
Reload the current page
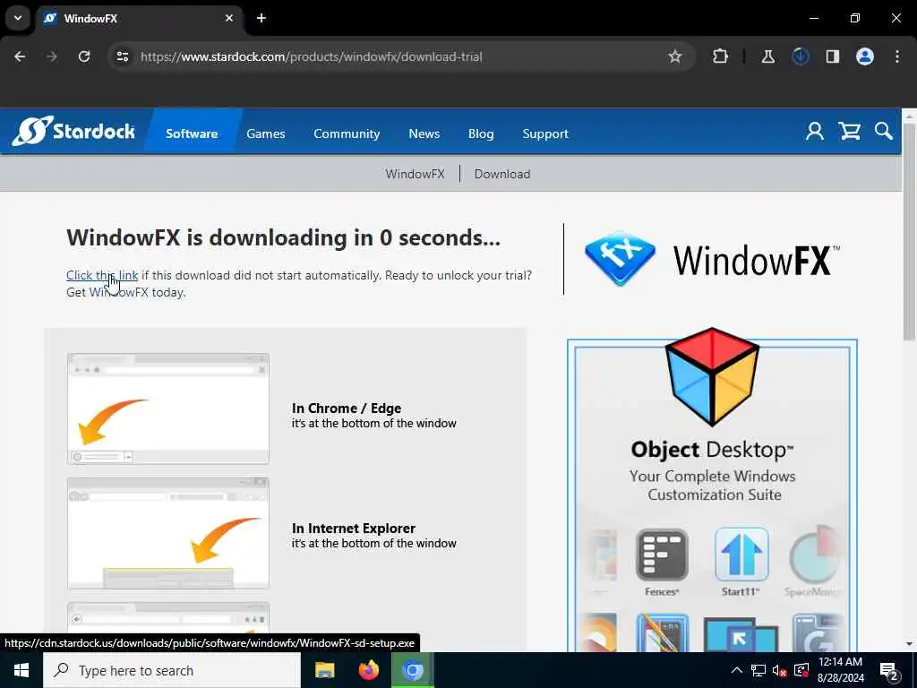pyautogui.click(x=84, y=56)
